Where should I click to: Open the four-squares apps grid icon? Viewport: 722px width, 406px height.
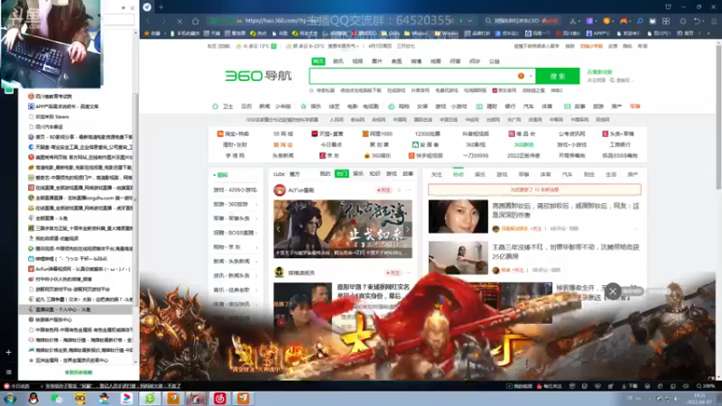tap(666, 21)
